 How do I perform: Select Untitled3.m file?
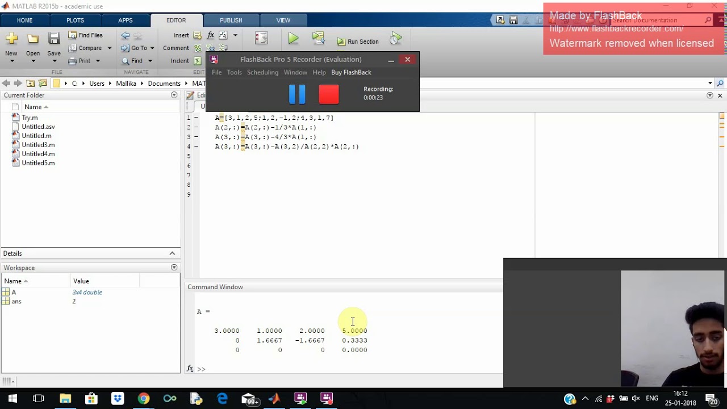coord(38,145)
